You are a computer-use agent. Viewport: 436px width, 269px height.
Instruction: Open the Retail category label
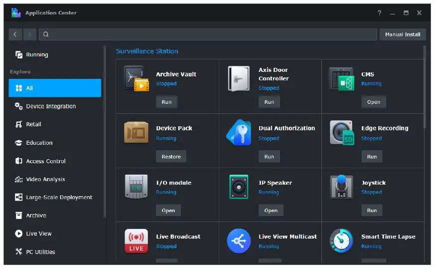point(34,124)
